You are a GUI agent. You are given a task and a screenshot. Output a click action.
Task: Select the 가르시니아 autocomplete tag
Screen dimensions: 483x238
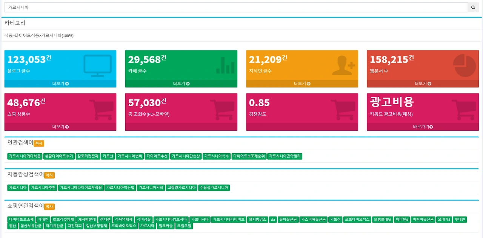point(18,188)
